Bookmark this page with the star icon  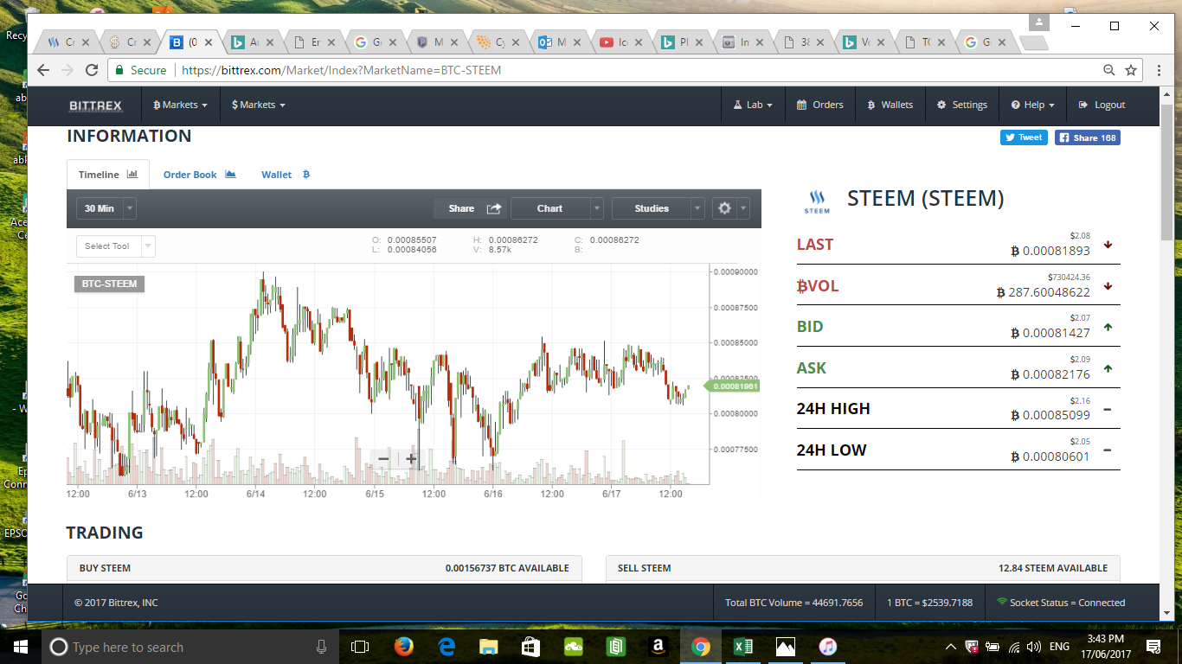(1131, 70)
